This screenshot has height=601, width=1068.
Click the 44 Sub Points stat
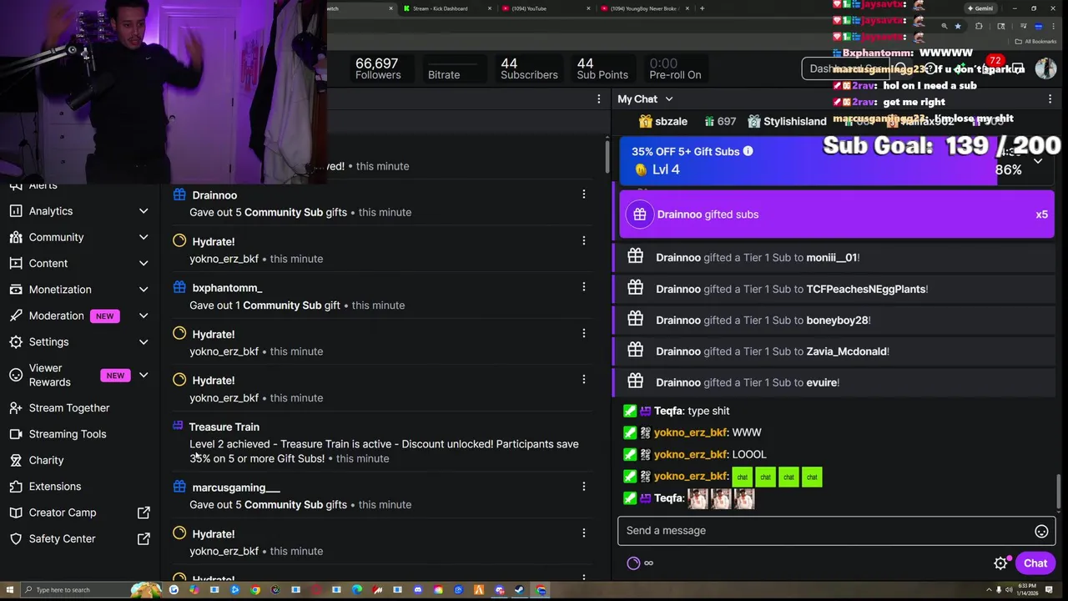pos(602,68)
